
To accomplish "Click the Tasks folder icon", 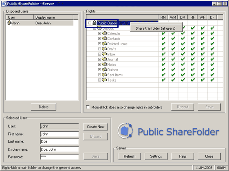I will coord(104,80).
